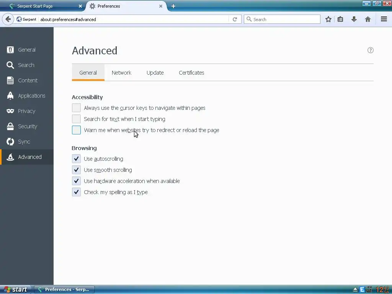Go to Home page icon

coord(368,19)
